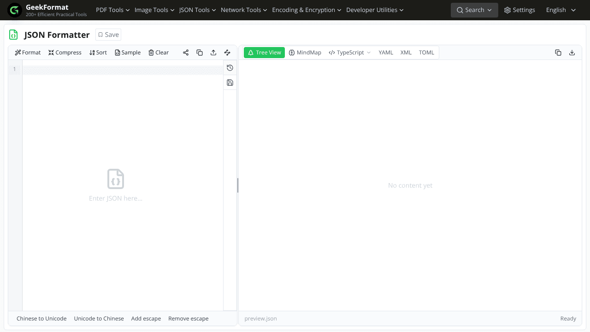This screenshot has width=590, height=332.
Task: Open the Search dropdown
Action: [474, 10]
